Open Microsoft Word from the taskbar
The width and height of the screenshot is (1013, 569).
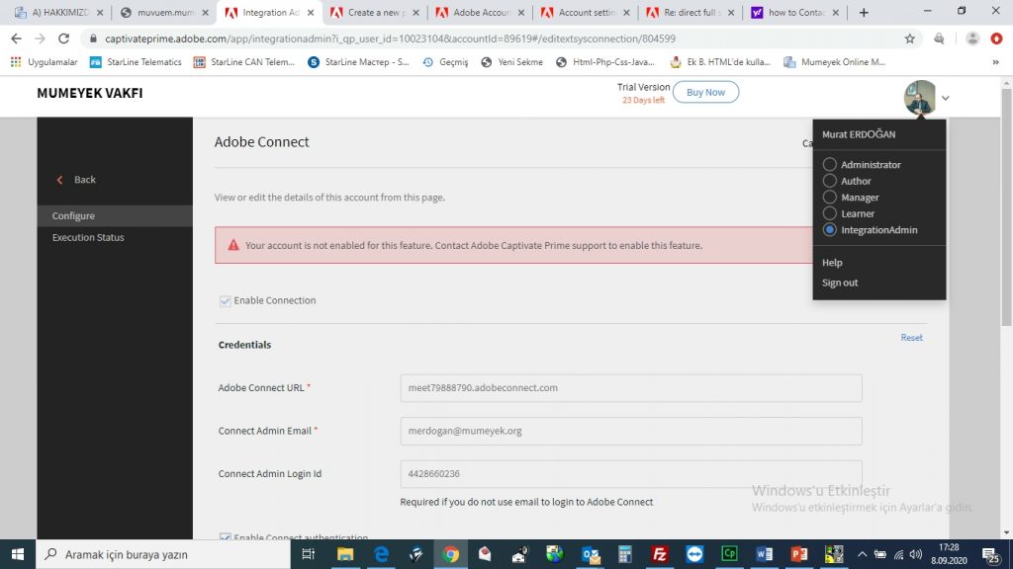pyautogui.click(x=764, y=553)
